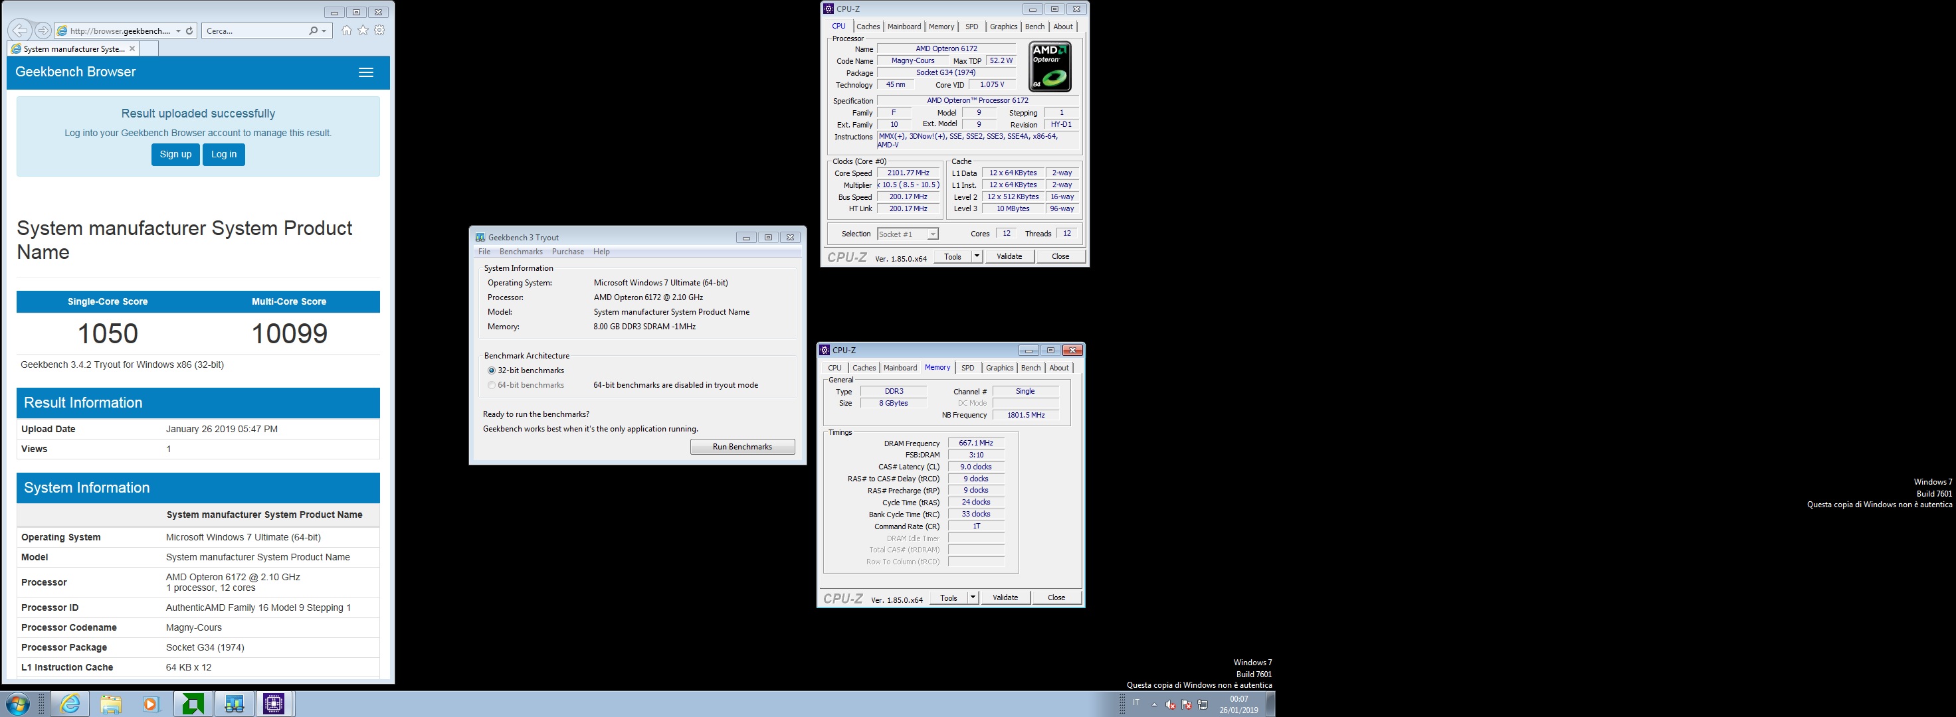Screen dimensions: 1956x717
Task: Click the muted volume tray icon
Action: (1170, 704)
